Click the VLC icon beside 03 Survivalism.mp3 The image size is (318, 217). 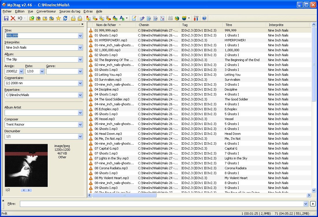[x=91, y=80]
